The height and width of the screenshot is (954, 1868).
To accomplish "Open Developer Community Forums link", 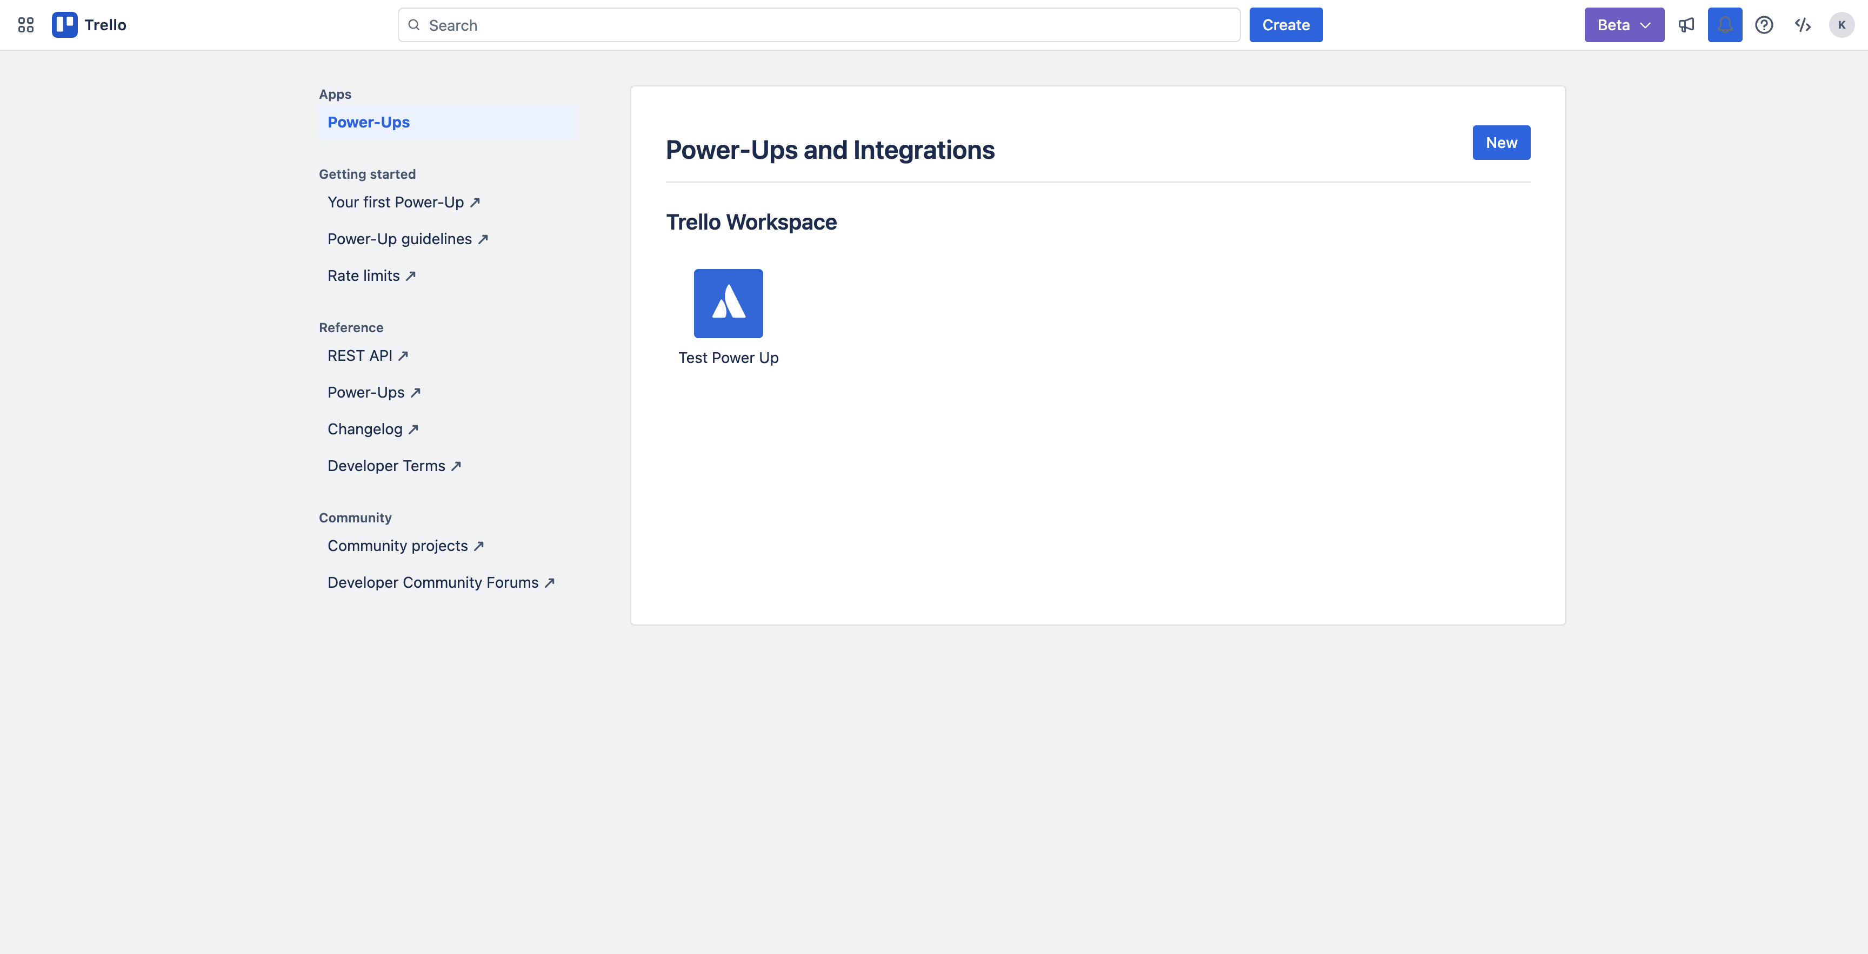I will [x=441, y=582].
